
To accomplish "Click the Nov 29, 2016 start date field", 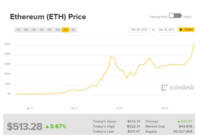I will click(139, 30).
